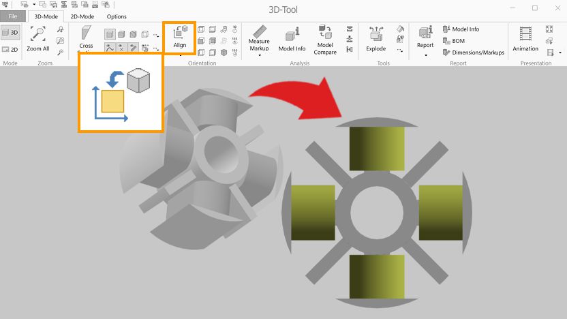Click the Explode tool icon

(x=376, y=38)
